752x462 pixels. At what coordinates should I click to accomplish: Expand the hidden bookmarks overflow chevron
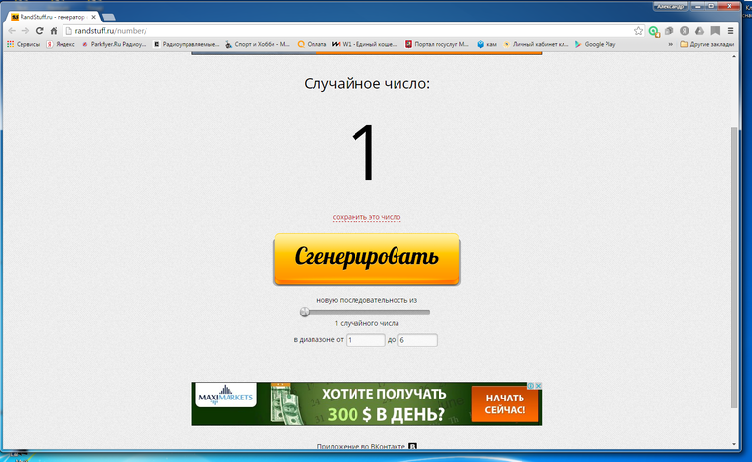(x=669, y=44)
